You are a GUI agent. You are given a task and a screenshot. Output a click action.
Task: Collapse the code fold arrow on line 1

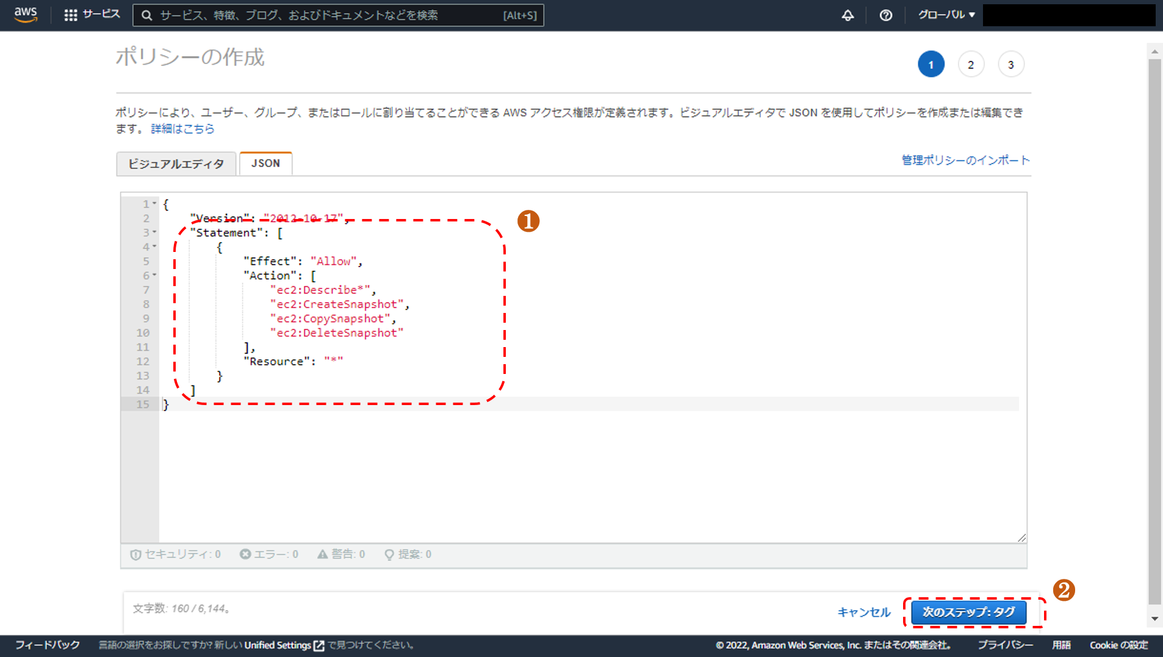tap(155, 204)
